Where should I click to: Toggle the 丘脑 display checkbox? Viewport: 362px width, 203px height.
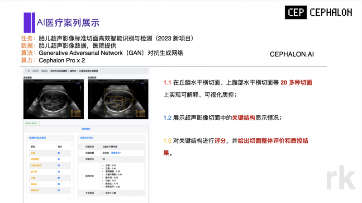[59, 153]
